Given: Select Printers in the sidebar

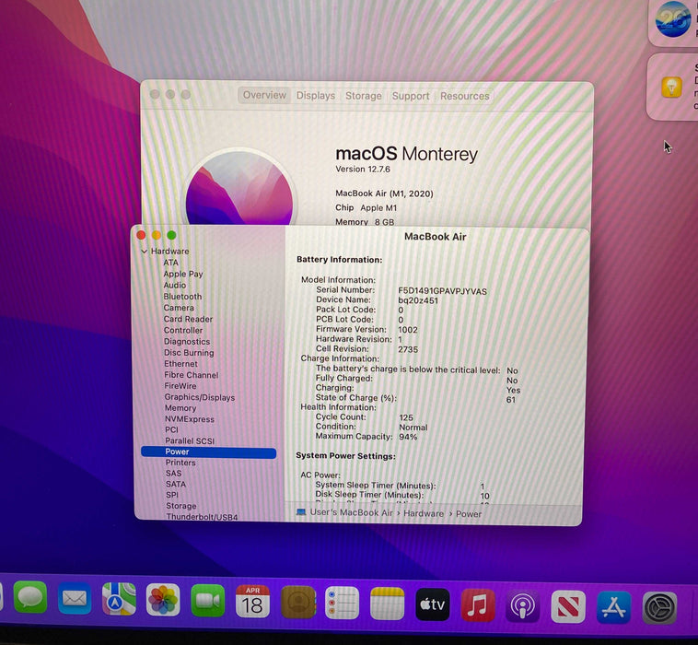Looking at the screenshot, I should pos(180,463).
